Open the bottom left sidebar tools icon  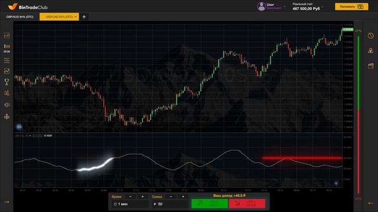(x=6, y=117)
